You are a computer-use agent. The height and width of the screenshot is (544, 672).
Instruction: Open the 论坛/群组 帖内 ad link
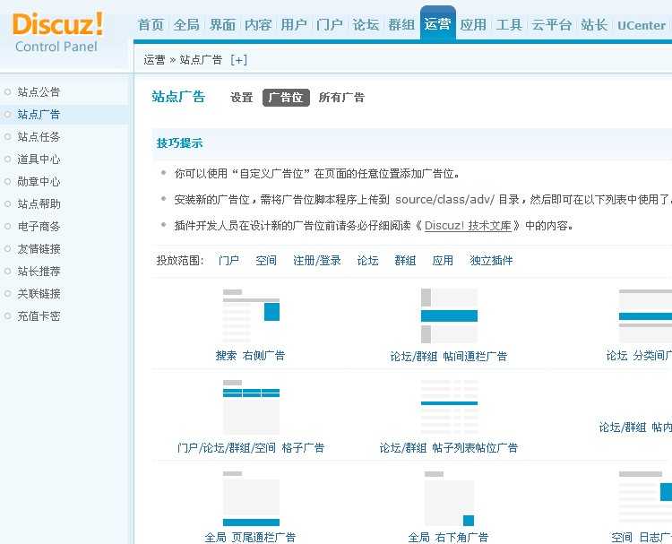click(x=635, y=427)
